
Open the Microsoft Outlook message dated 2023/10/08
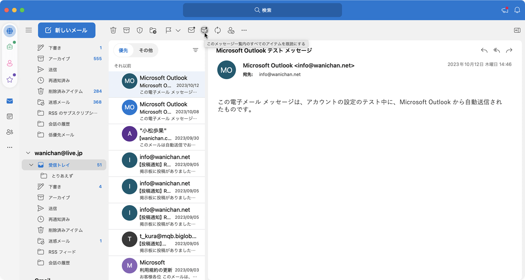pos(157,111)
